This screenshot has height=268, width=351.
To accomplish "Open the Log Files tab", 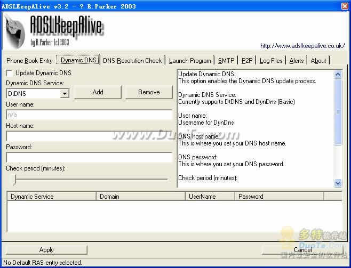I will click(271, 61).
